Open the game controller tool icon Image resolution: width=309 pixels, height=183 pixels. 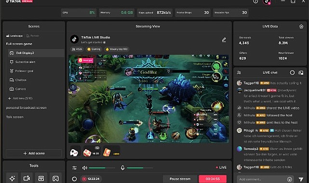(55, 178)
